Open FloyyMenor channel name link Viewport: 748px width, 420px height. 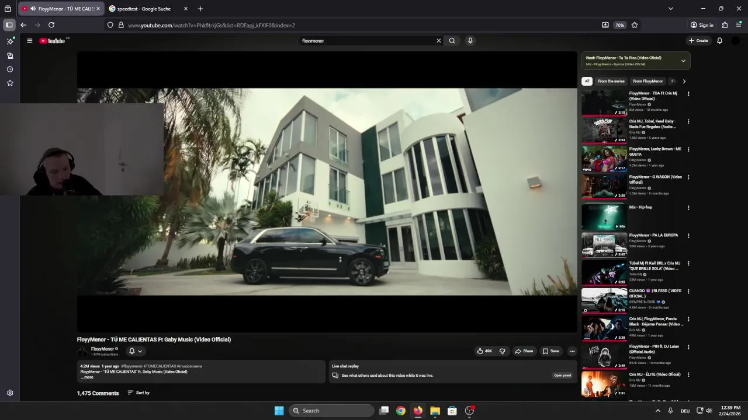point(102,349)
